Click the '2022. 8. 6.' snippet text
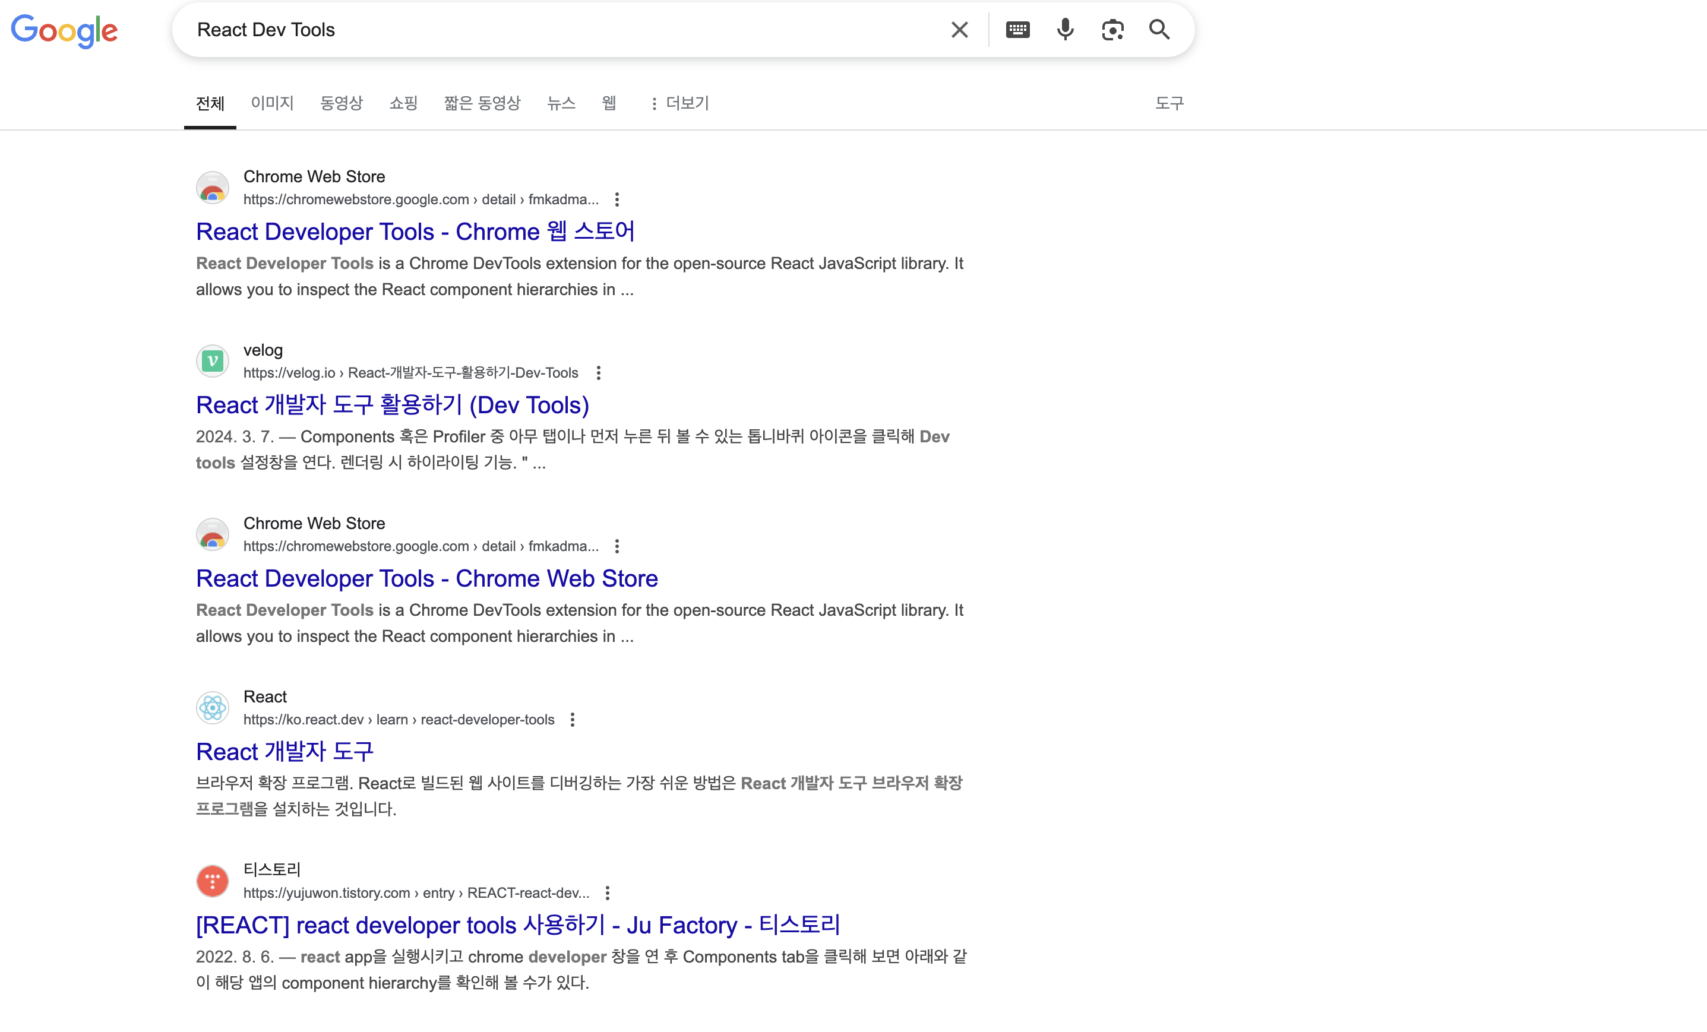Image resolution: width=1707 pixels, height=1032 pixels. pyautogui.click(x=235, y=957)
